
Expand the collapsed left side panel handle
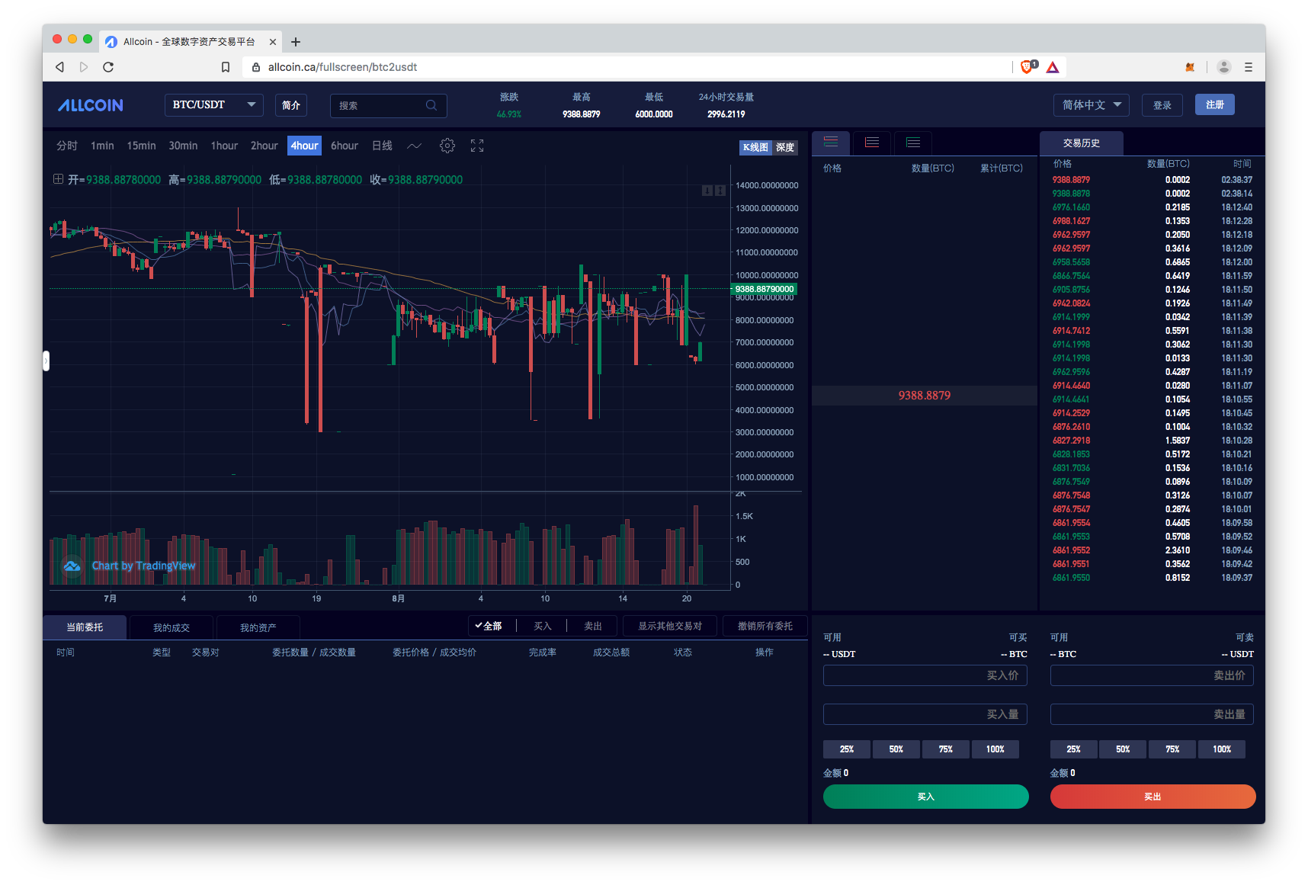pyautogui.click(x=46, y=361)
